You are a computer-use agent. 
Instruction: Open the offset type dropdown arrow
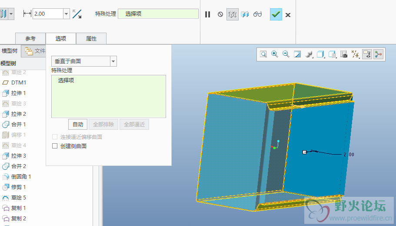(x=11, y=13)
